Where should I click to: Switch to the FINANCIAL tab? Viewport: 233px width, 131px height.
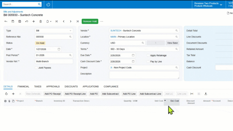click(x=23, y=87)
